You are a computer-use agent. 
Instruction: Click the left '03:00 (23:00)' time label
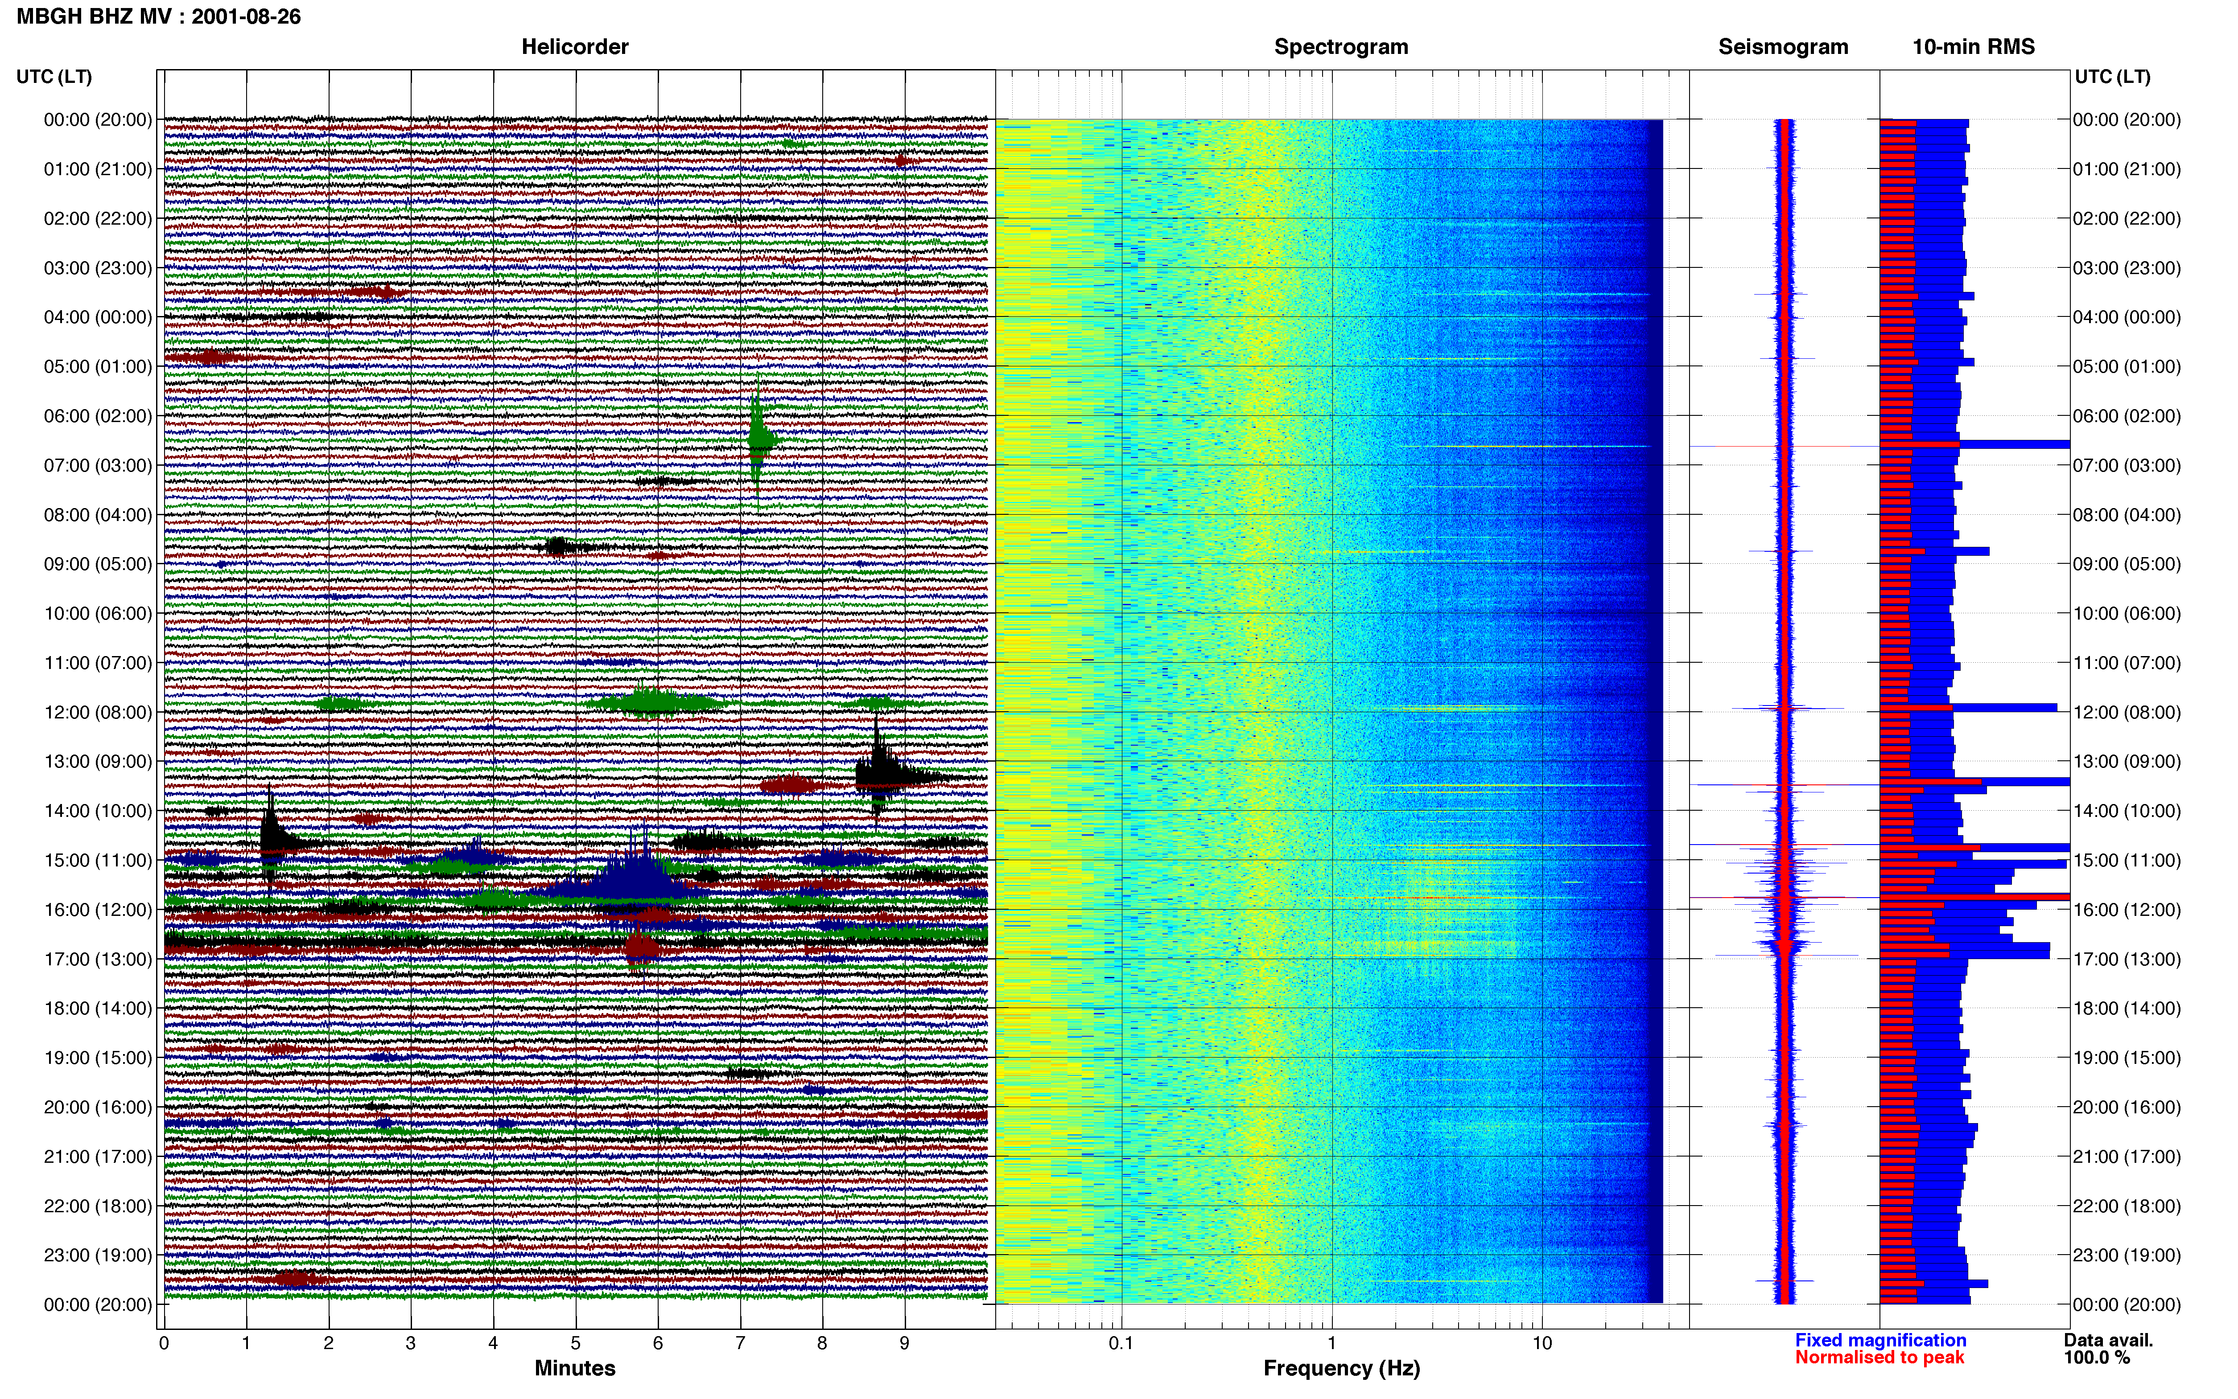(98, 267)
